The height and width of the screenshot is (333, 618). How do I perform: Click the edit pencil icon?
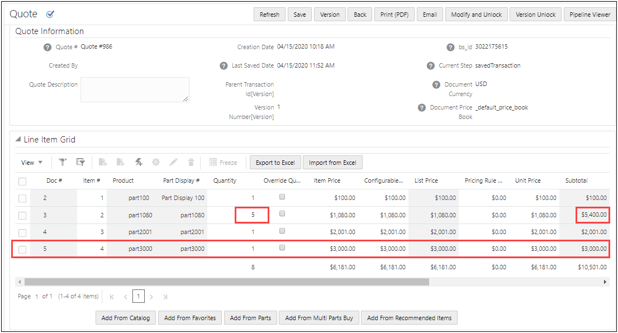coord(173,162)
